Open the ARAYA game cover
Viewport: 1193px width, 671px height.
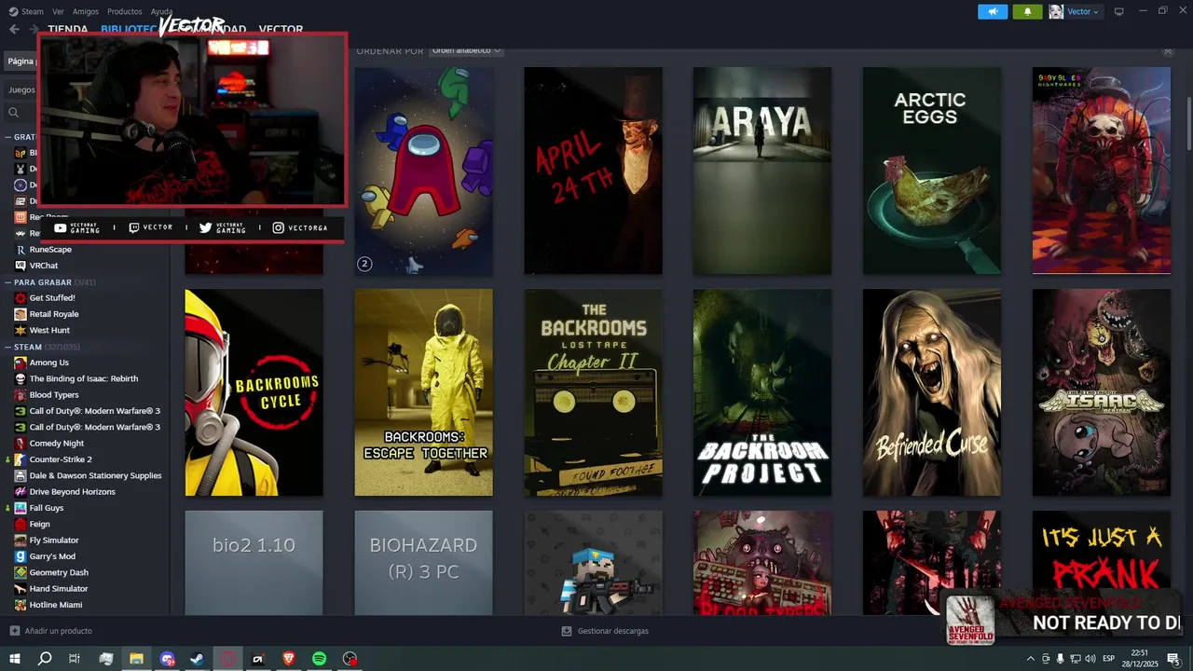coord(762,171)
